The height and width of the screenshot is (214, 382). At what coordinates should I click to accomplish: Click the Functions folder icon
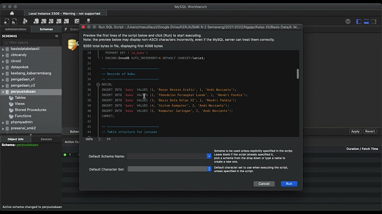point(11,116)
